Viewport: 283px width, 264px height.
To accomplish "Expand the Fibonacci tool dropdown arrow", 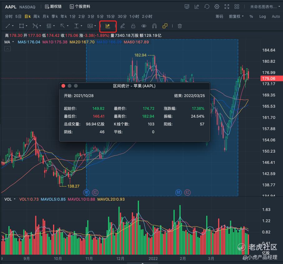I will 54,26.
